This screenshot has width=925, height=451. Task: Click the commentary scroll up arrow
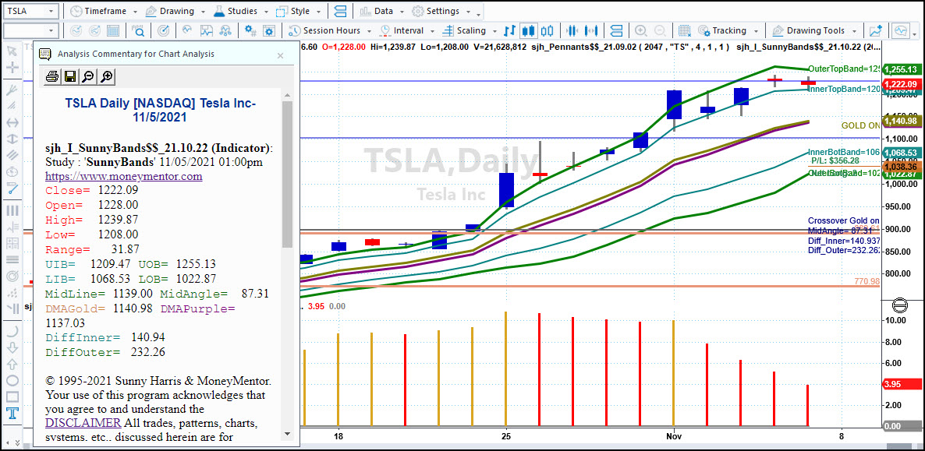tap(287, 95)
